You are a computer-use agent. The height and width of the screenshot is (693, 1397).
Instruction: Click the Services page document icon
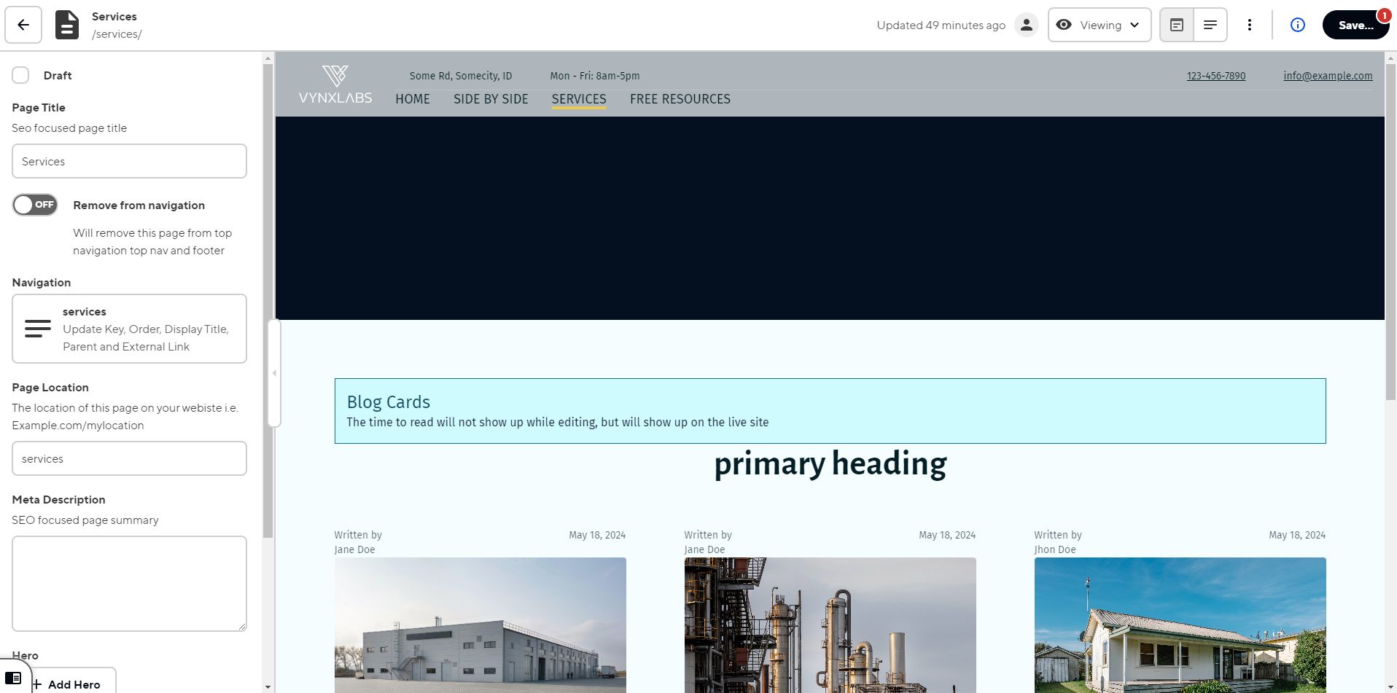tap(67, 26)
